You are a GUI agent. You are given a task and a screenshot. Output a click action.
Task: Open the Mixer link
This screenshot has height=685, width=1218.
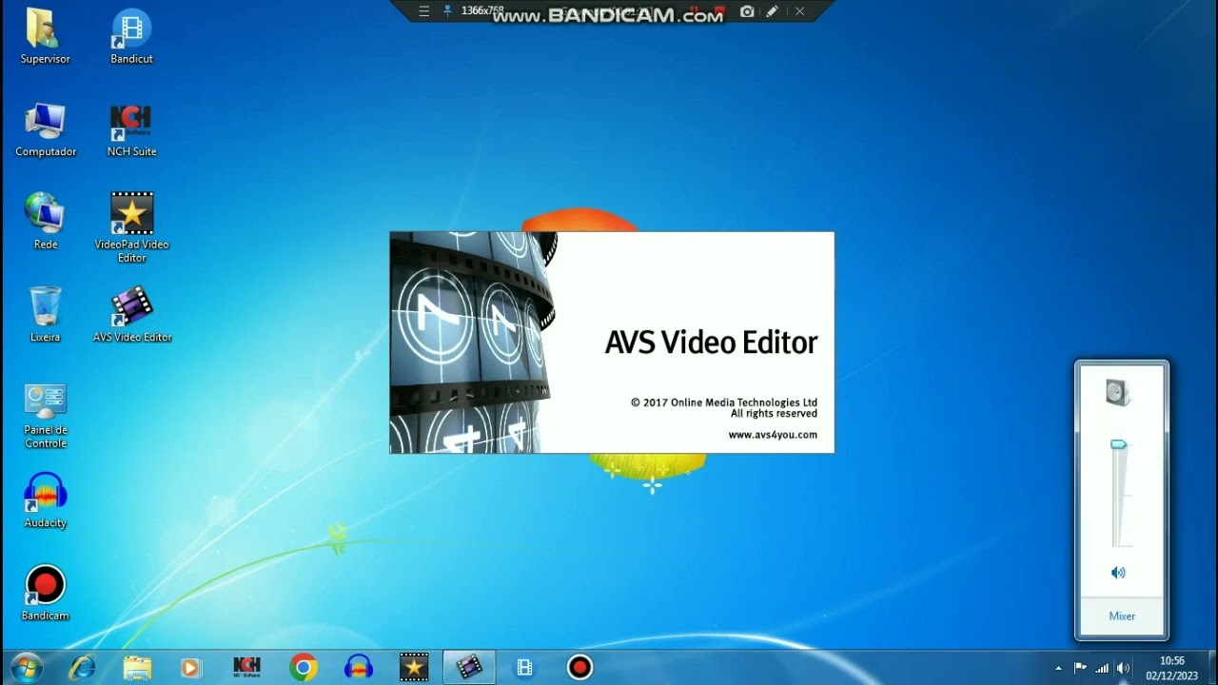[x=1122, y=616]
